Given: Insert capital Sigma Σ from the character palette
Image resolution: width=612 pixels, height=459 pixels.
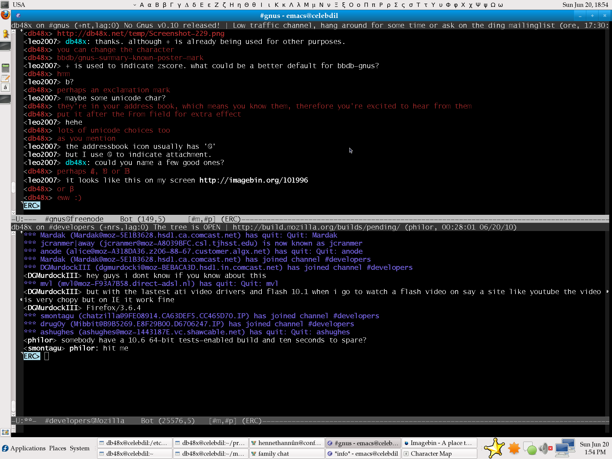Looking at the screenshot, I should click(396, 5).
